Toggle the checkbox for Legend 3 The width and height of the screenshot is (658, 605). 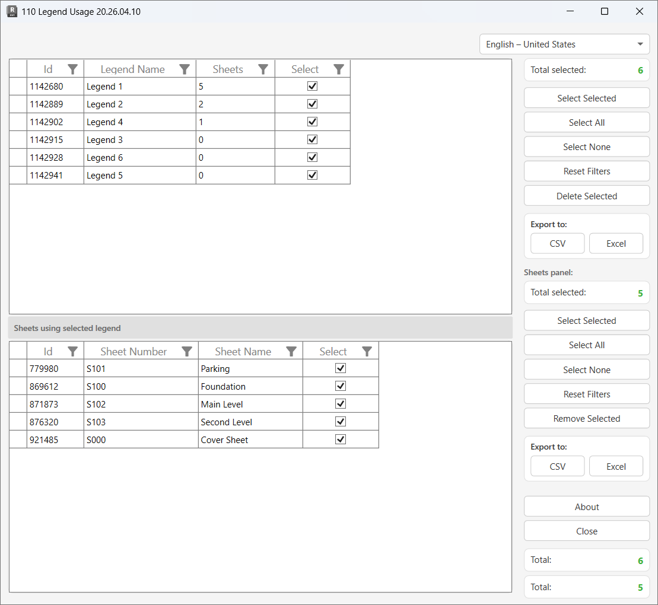pos(313,139)
